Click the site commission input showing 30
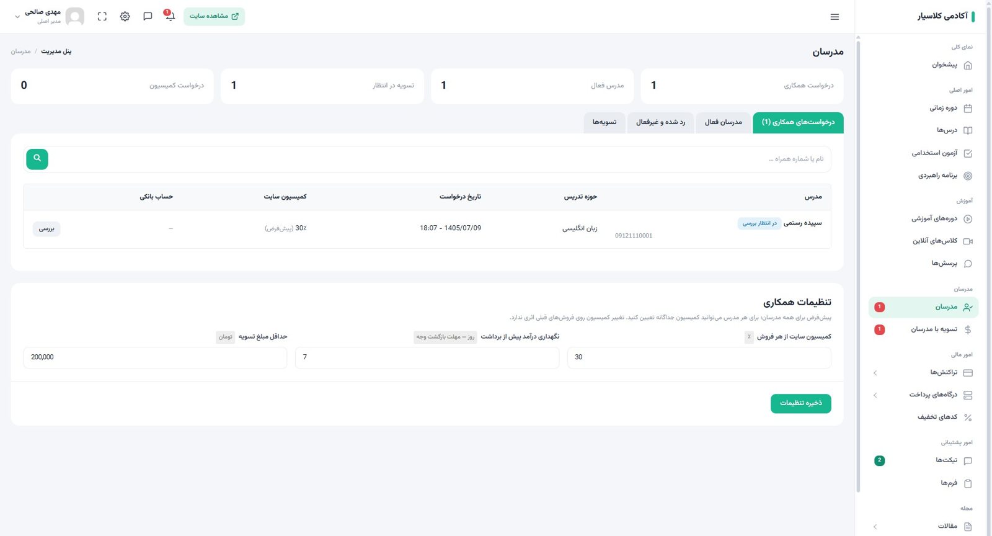Viewport: 992px width, 536px height. coord(699,358)
